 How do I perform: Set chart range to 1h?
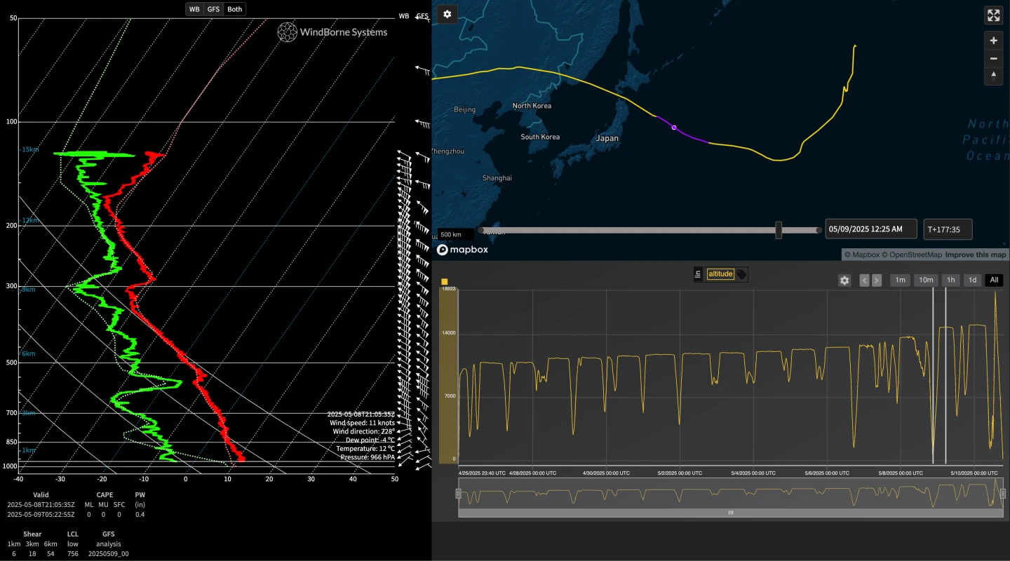(950, 280)
